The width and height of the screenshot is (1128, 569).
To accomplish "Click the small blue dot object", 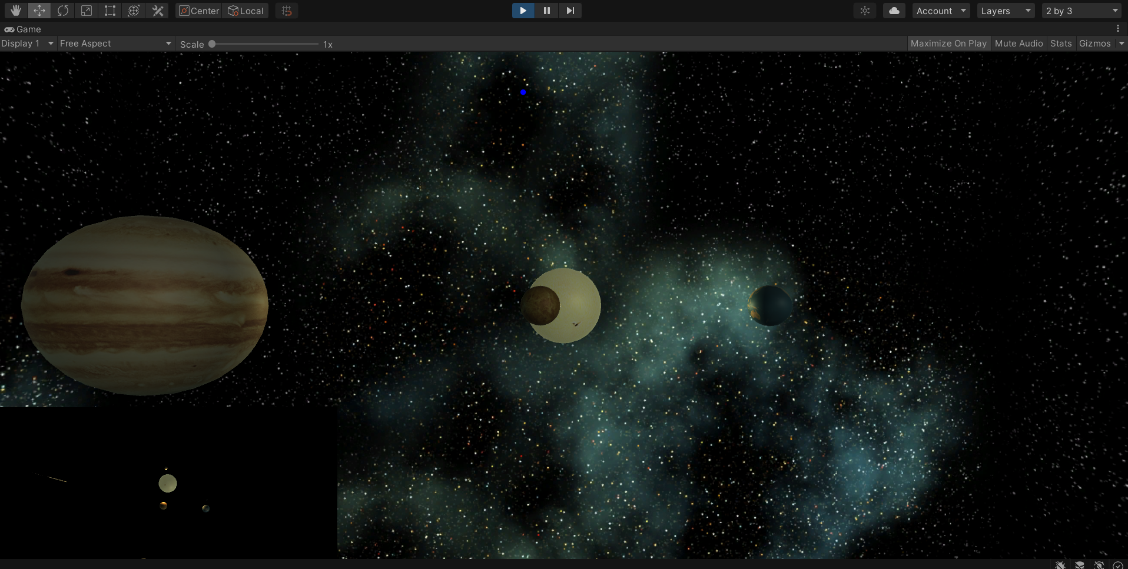I will (523, 92).
